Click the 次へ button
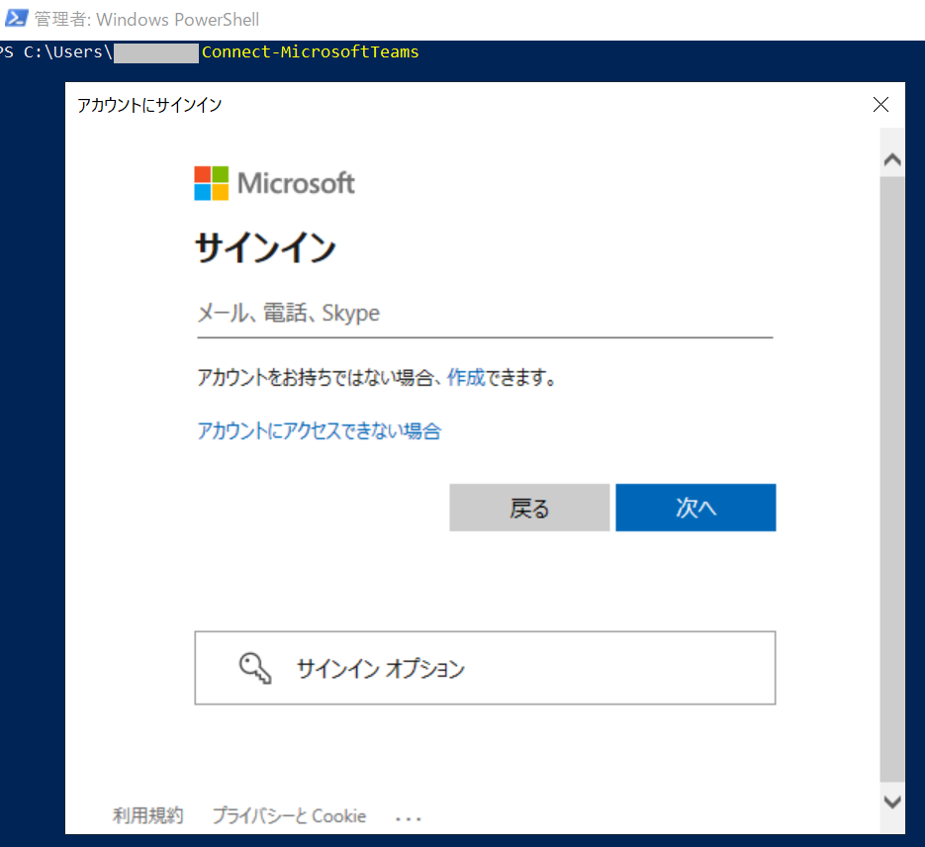Screen dimensions: 925x847 click(695, 508)
